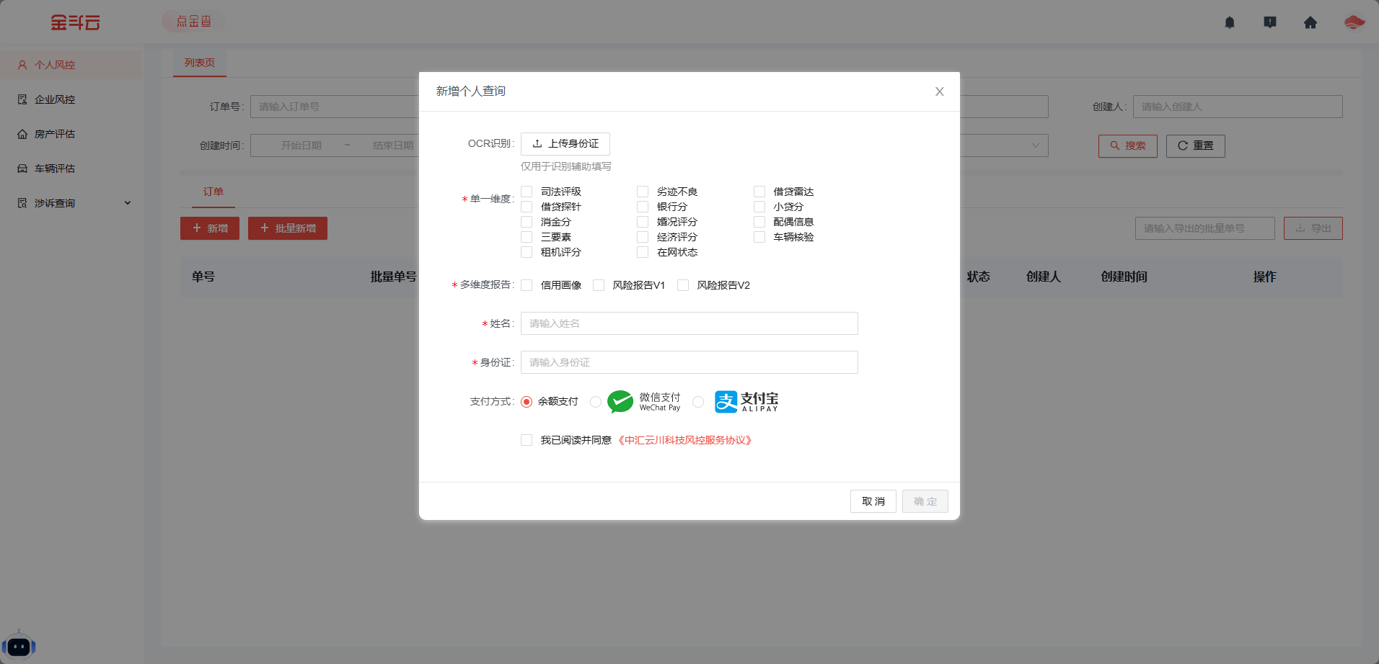This screenshot has width=1379, height=664.
Task: Check the 司法评级 checkbox
Action: [527, 192]
